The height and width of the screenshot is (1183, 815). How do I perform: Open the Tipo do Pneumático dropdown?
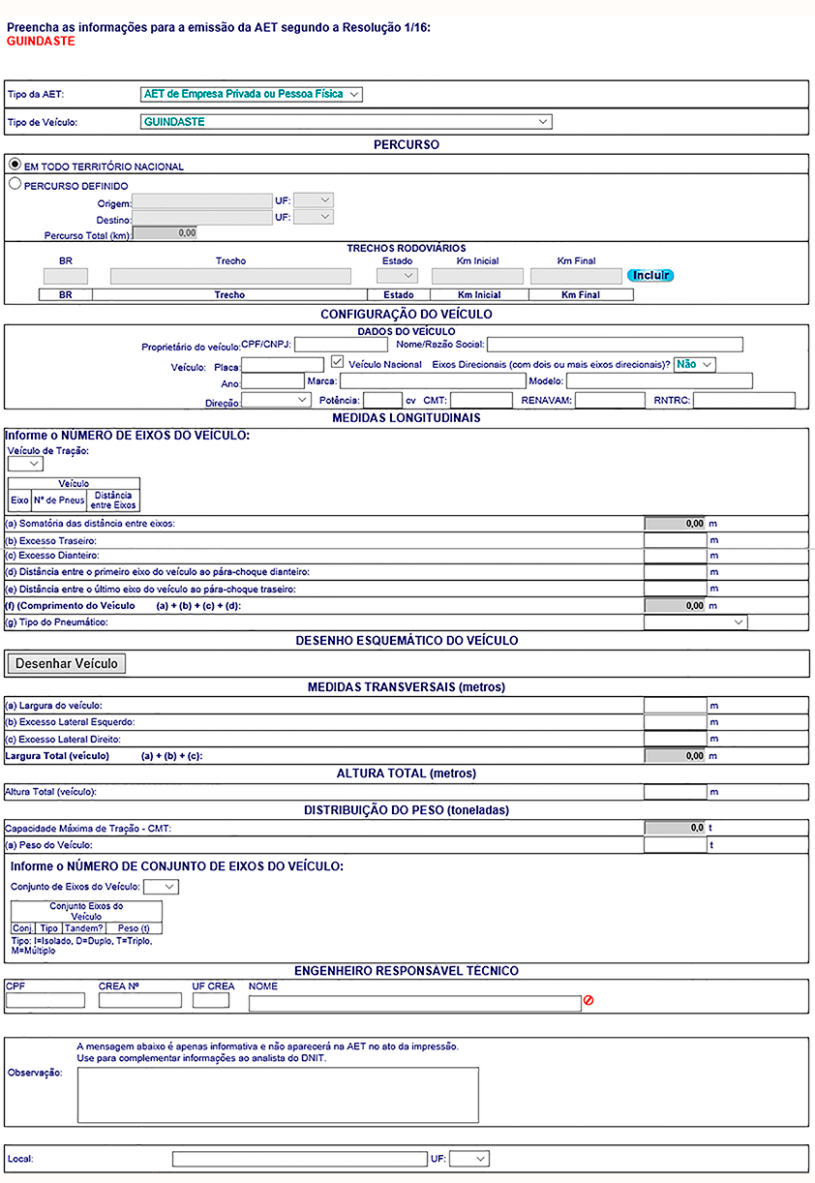(x=695, y=622)
